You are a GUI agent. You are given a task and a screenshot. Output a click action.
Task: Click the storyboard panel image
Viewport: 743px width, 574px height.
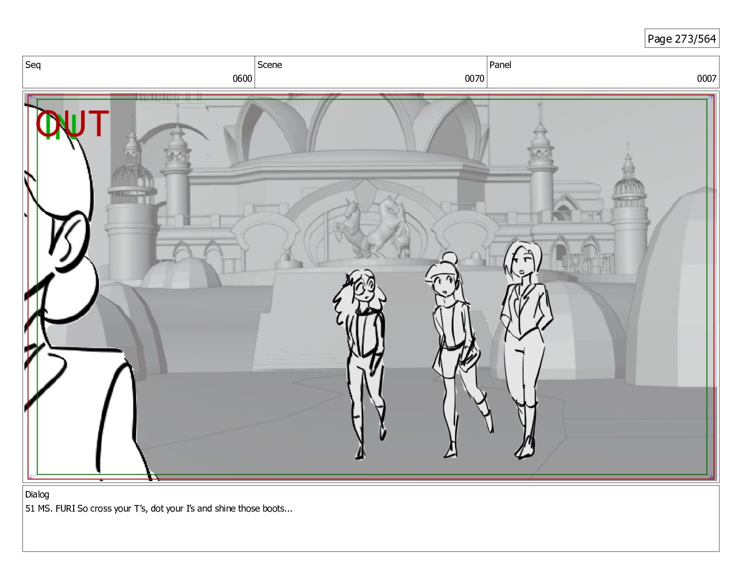point(371,287)
